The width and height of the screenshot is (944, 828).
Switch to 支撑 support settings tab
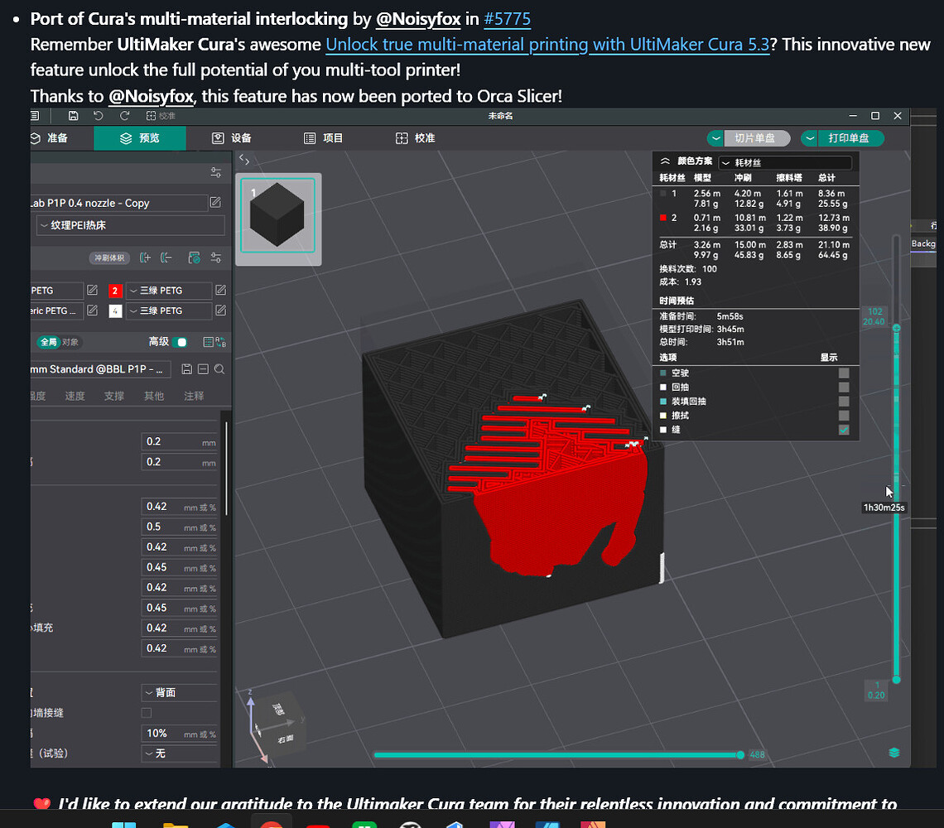[x=113, y=396]
